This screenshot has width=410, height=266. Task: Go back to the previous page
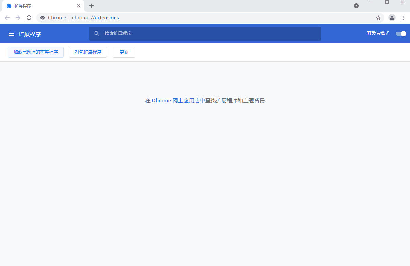tap(7, 17)
